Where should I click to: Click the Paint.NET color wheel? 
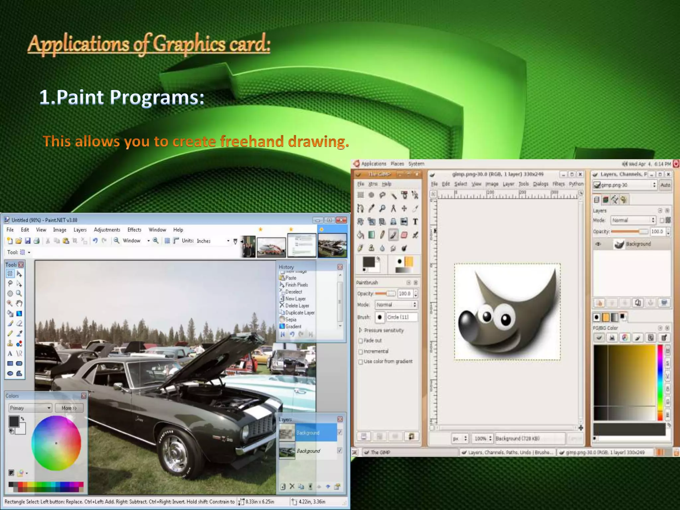click(56, 443)
